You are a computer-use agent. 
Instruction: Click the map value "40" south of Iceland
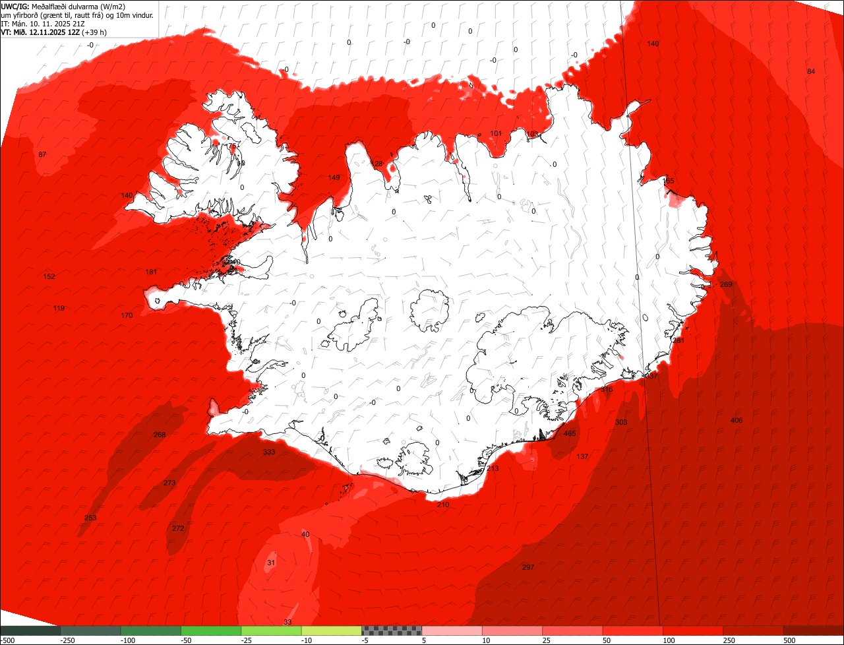coord(305,534)
